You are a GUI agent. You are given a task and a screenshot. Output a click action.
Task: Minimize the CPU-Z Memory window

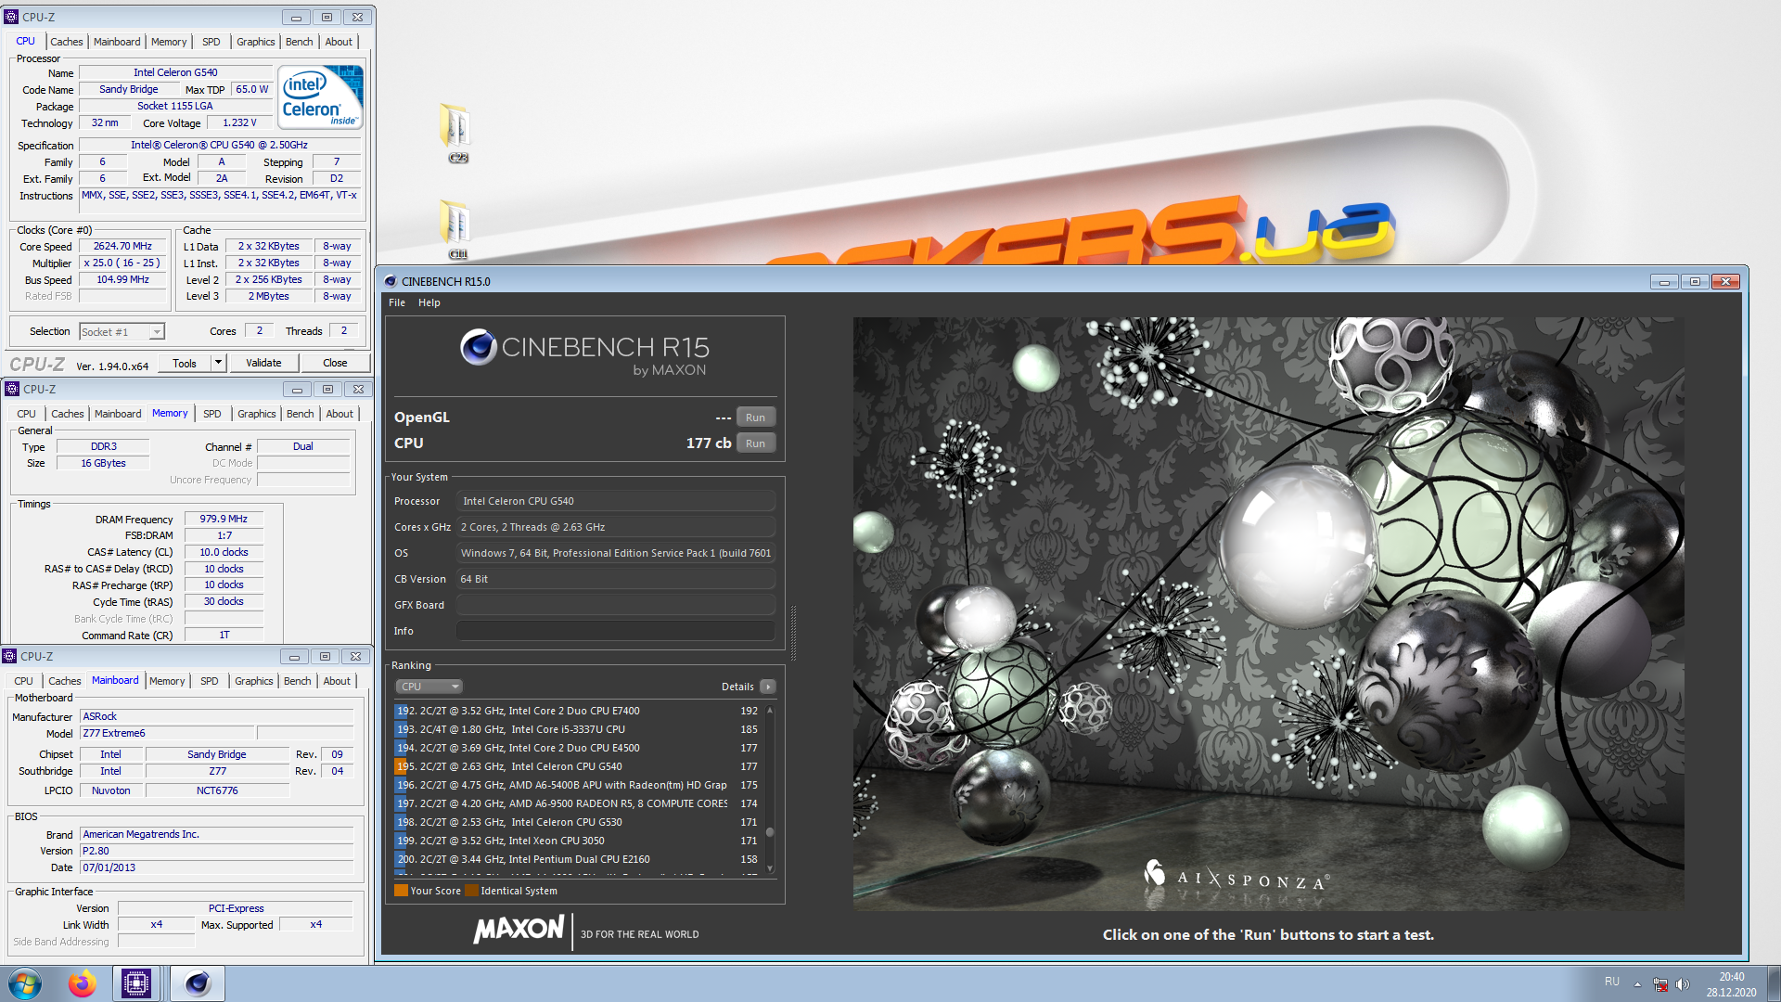(297, 390)
